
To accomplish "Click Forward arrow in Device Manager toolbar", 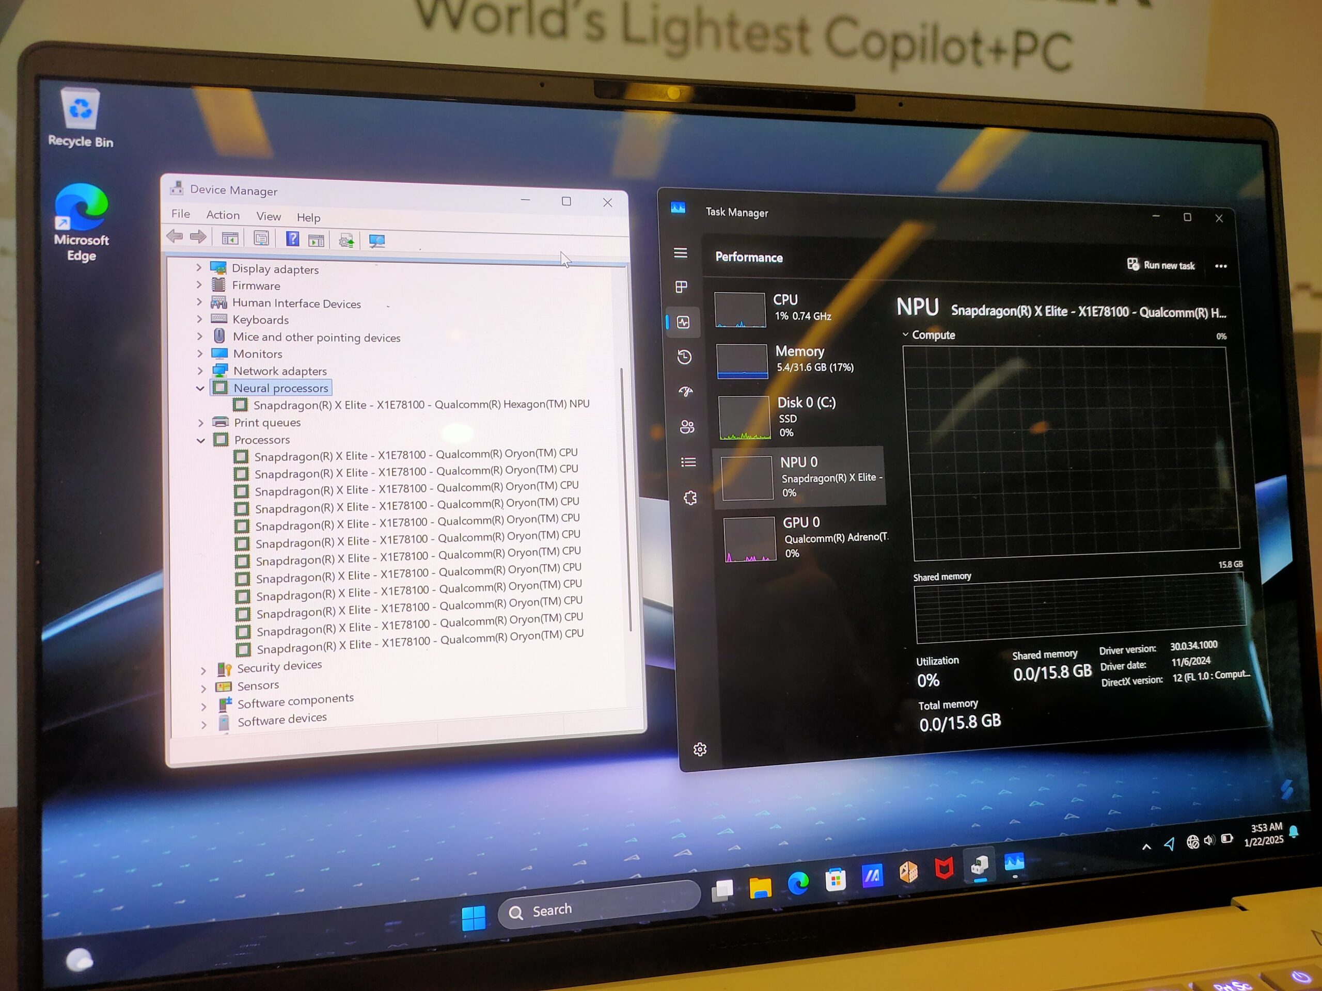I will point(198,237).
